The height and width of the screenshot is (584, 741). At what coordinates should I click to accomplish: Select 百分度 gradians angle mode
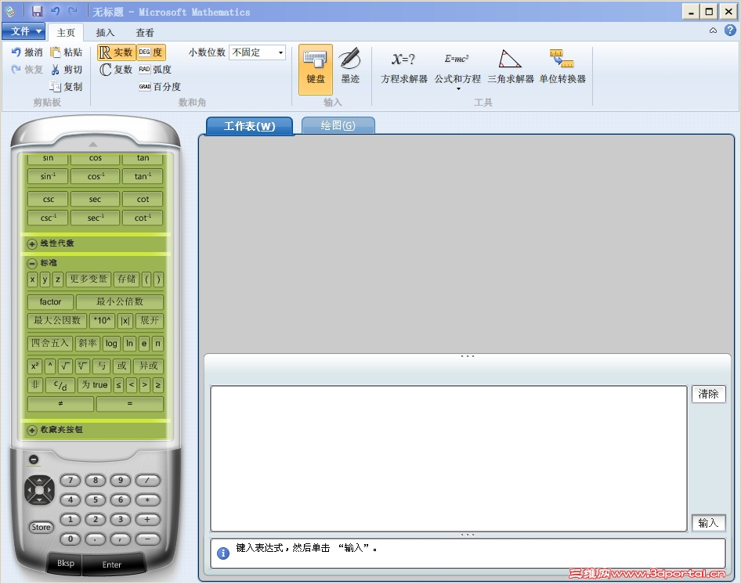(160, 86)
